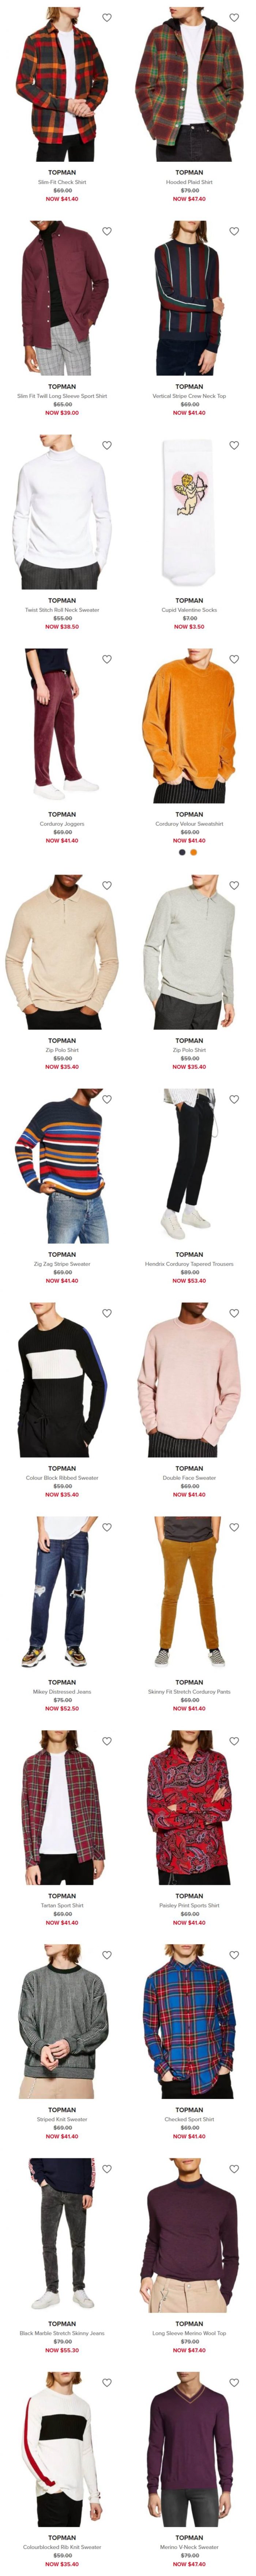Toggle heart on Striped Knit Sweater
The width and height of the screenshot is (256, 2576).
107,1955
